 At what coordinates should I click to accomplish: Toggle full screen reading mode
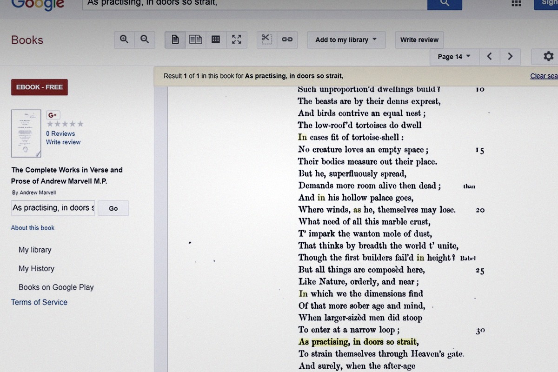point(237,40)
